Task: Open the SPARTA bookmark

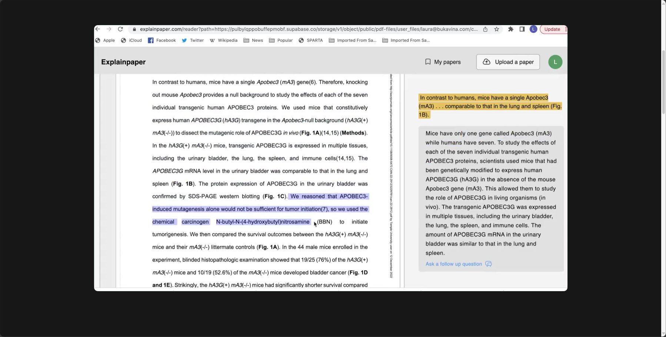Action: tap(310, 40)
